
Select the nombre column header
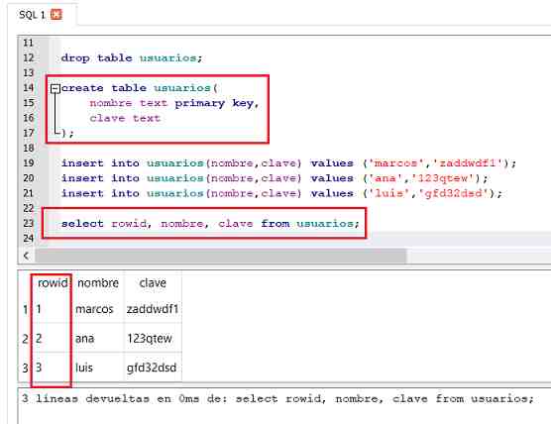click(x=98, y=283)
